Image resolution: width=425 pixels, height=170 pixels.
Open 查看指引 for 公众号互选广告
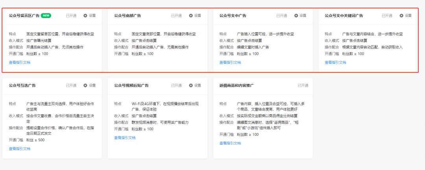[x=15, y=148]
